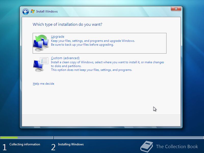Screen dimensions: 204x153
Task: Click the 'Install a clean copy of Windows' description
Action: coord(107,62)
